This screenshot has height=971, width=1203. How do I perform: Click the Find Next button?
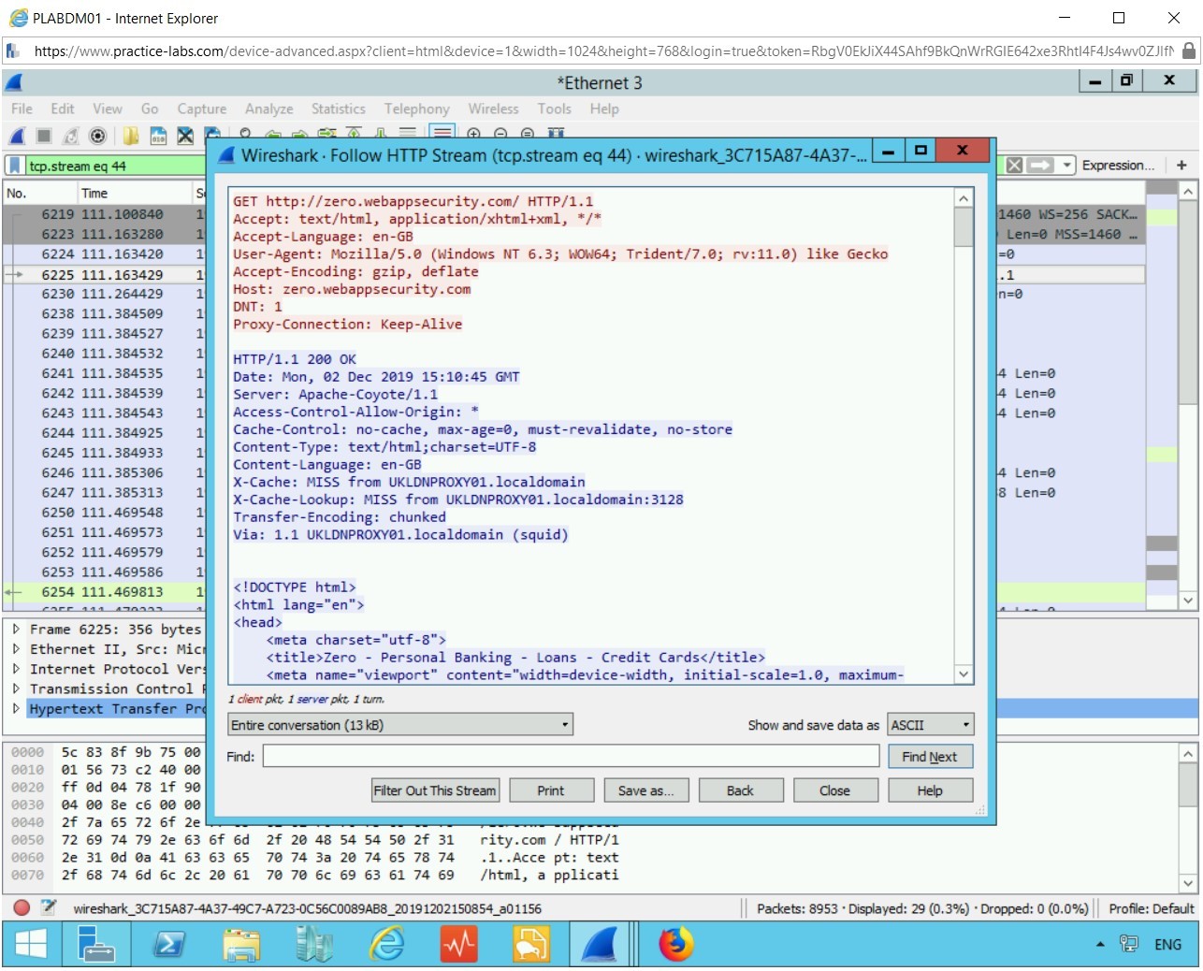[x=930, y=757]
